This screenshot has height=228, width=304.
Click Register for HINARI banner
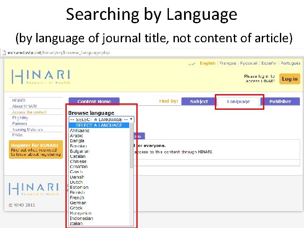tap(36, 149)
